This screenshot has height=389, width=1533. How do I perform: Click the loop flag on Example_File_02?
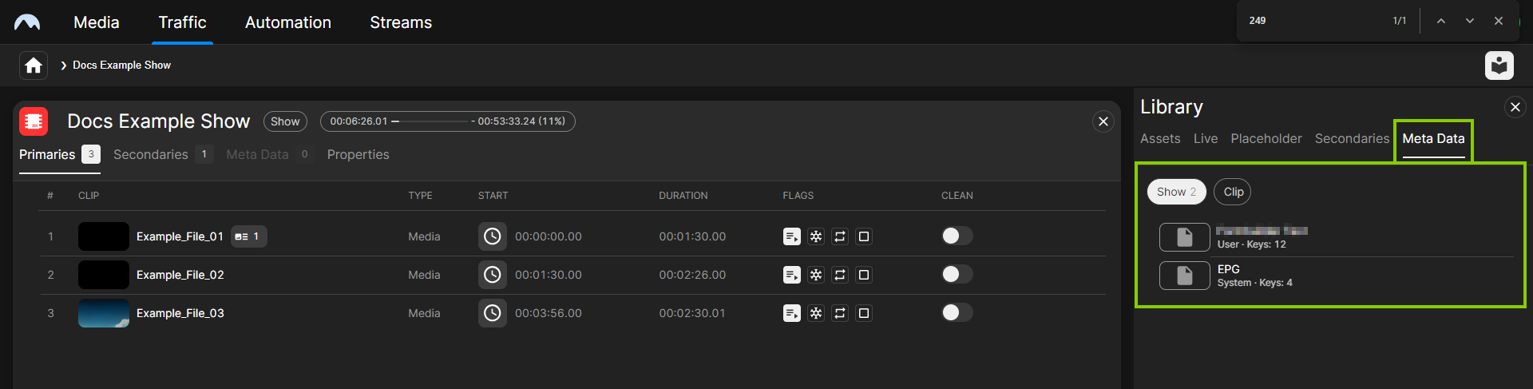840,275
